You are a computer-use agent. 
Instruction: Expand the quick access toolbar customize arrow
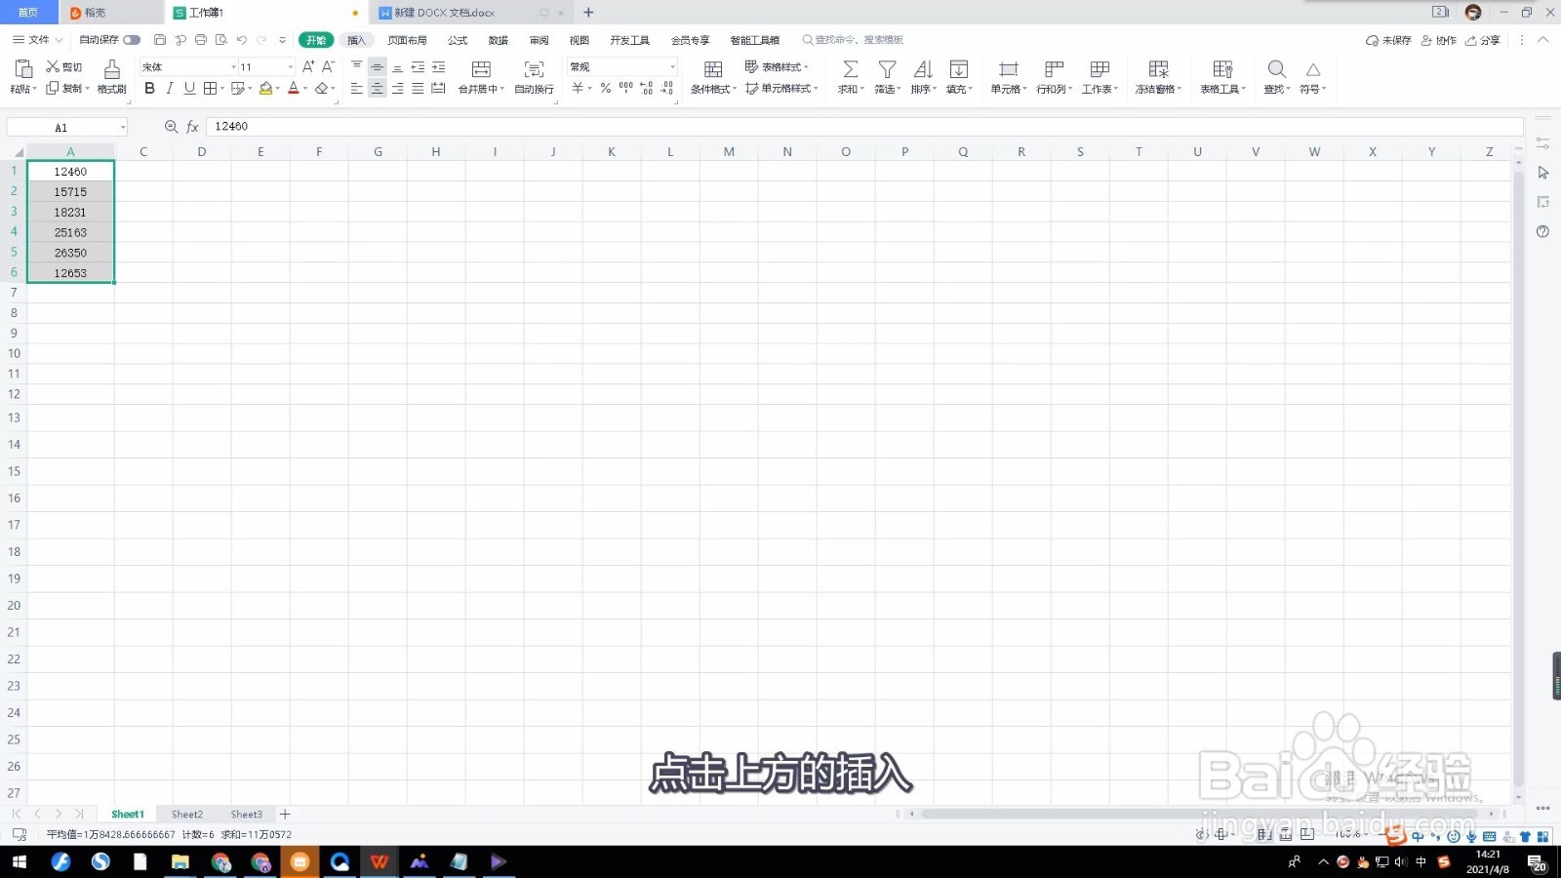pyautogui.click(x=282, y=40)
